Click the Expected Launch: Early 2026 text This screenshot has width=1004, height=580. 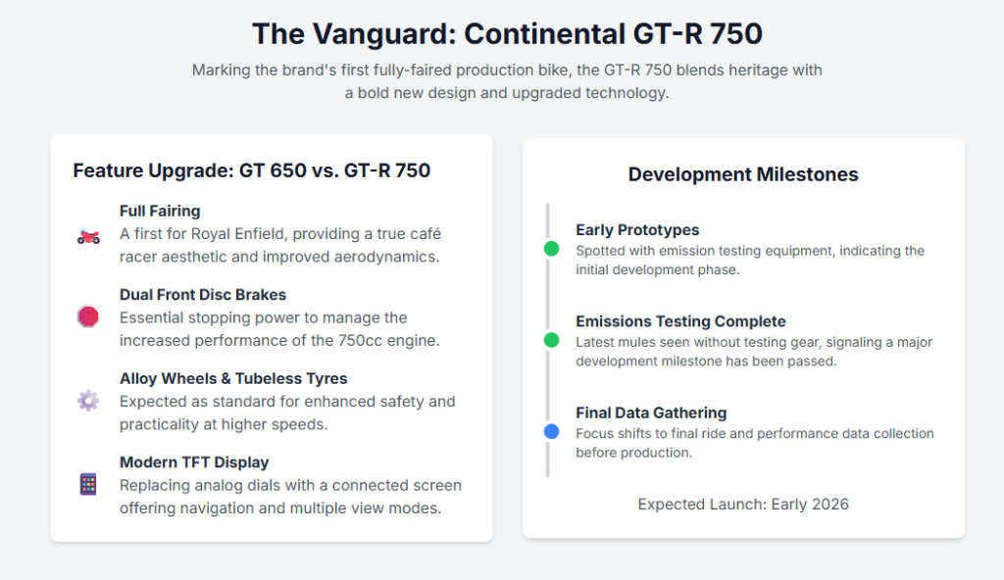point(743,505)
